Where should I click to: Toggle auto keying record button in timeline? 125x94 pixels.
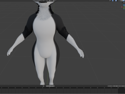pyautogui.click(x=43, y=86)
